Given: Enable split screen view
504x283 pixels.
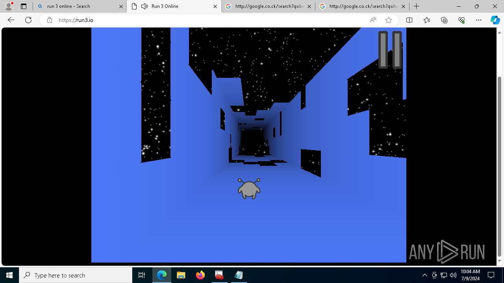Looking at the screenshot, I should tap(409, 20).
